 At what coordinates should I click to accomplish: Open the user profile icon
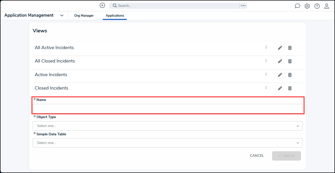point(327,6)
